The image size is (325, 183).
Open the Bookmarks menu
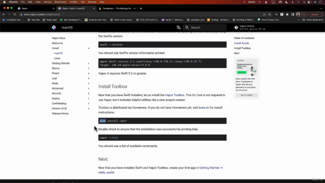coord(60,2)
